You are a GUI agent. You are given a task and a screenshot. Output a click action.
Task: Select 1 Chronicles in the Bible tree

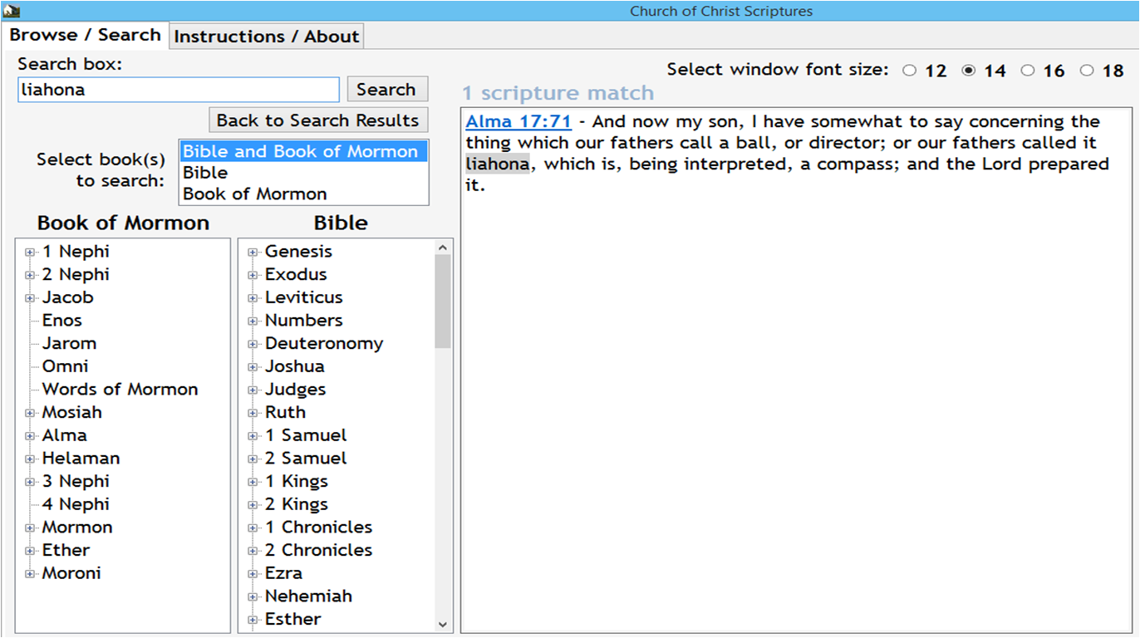(318, 528)
